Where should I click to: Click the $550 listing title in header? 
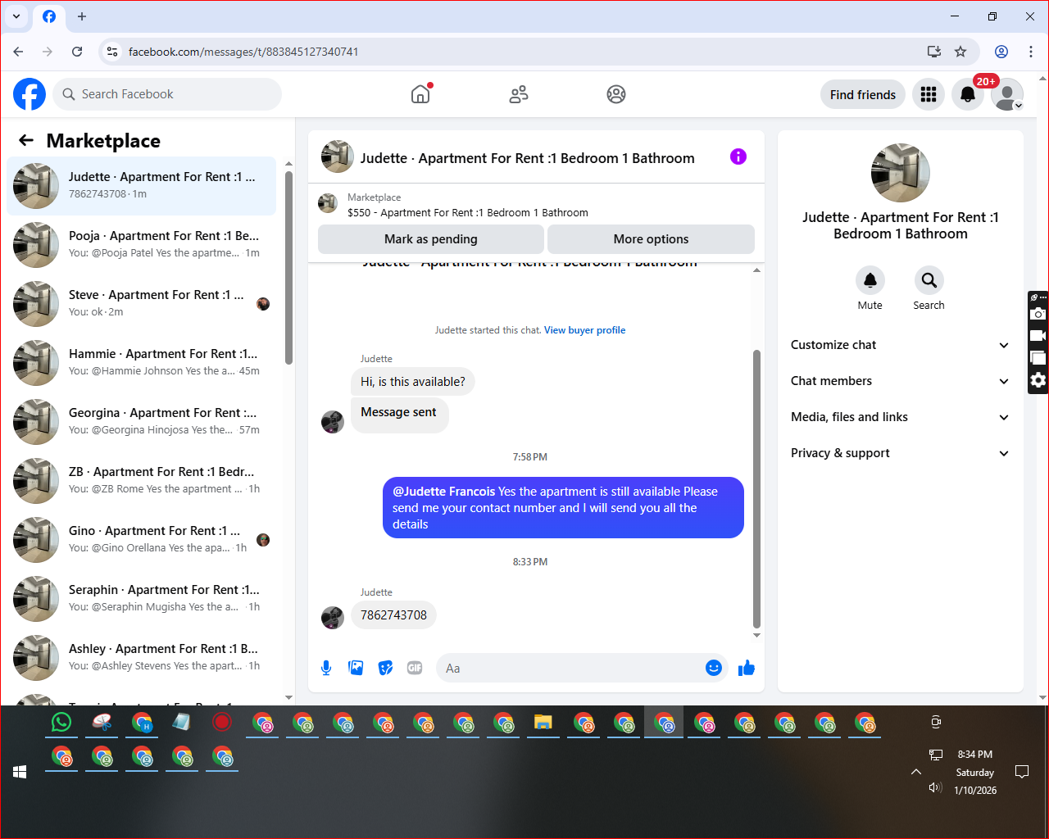coord(468,212)
